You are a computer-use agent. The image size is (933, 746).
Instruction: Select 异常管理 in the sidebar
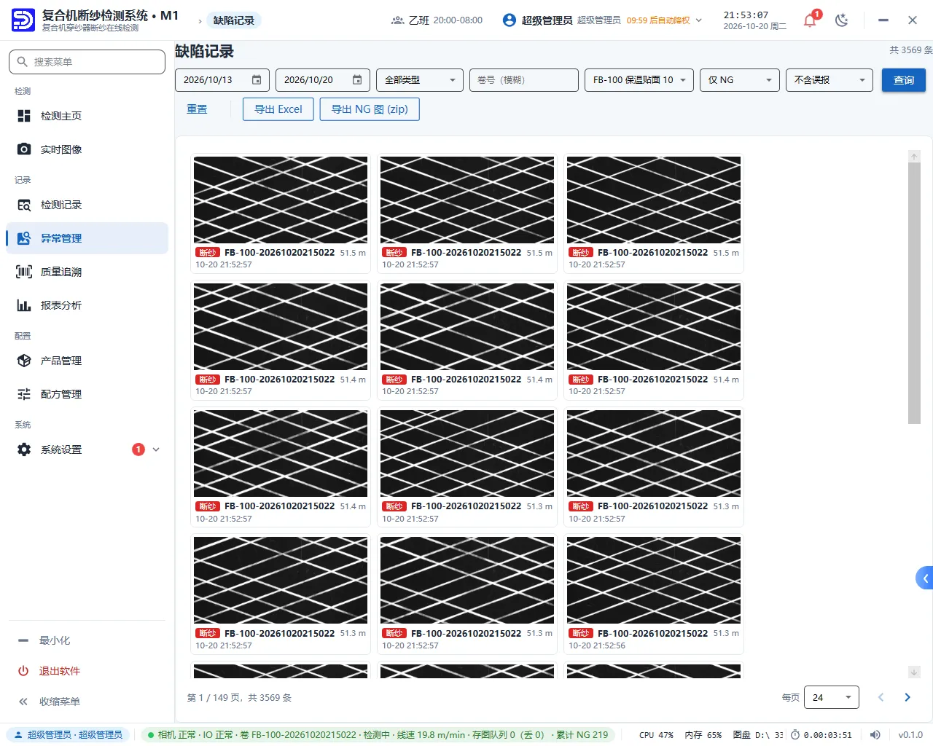click(x=87, y=238)
